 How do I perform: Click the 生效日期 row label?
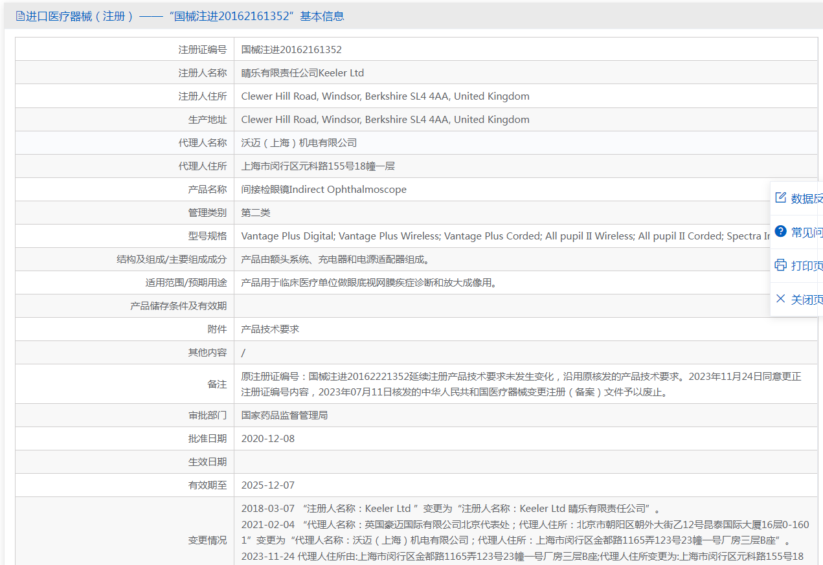207,461
